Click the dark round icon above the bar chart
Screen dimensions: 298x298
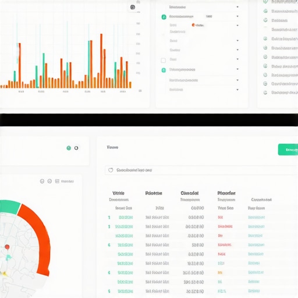pos(133,8)
